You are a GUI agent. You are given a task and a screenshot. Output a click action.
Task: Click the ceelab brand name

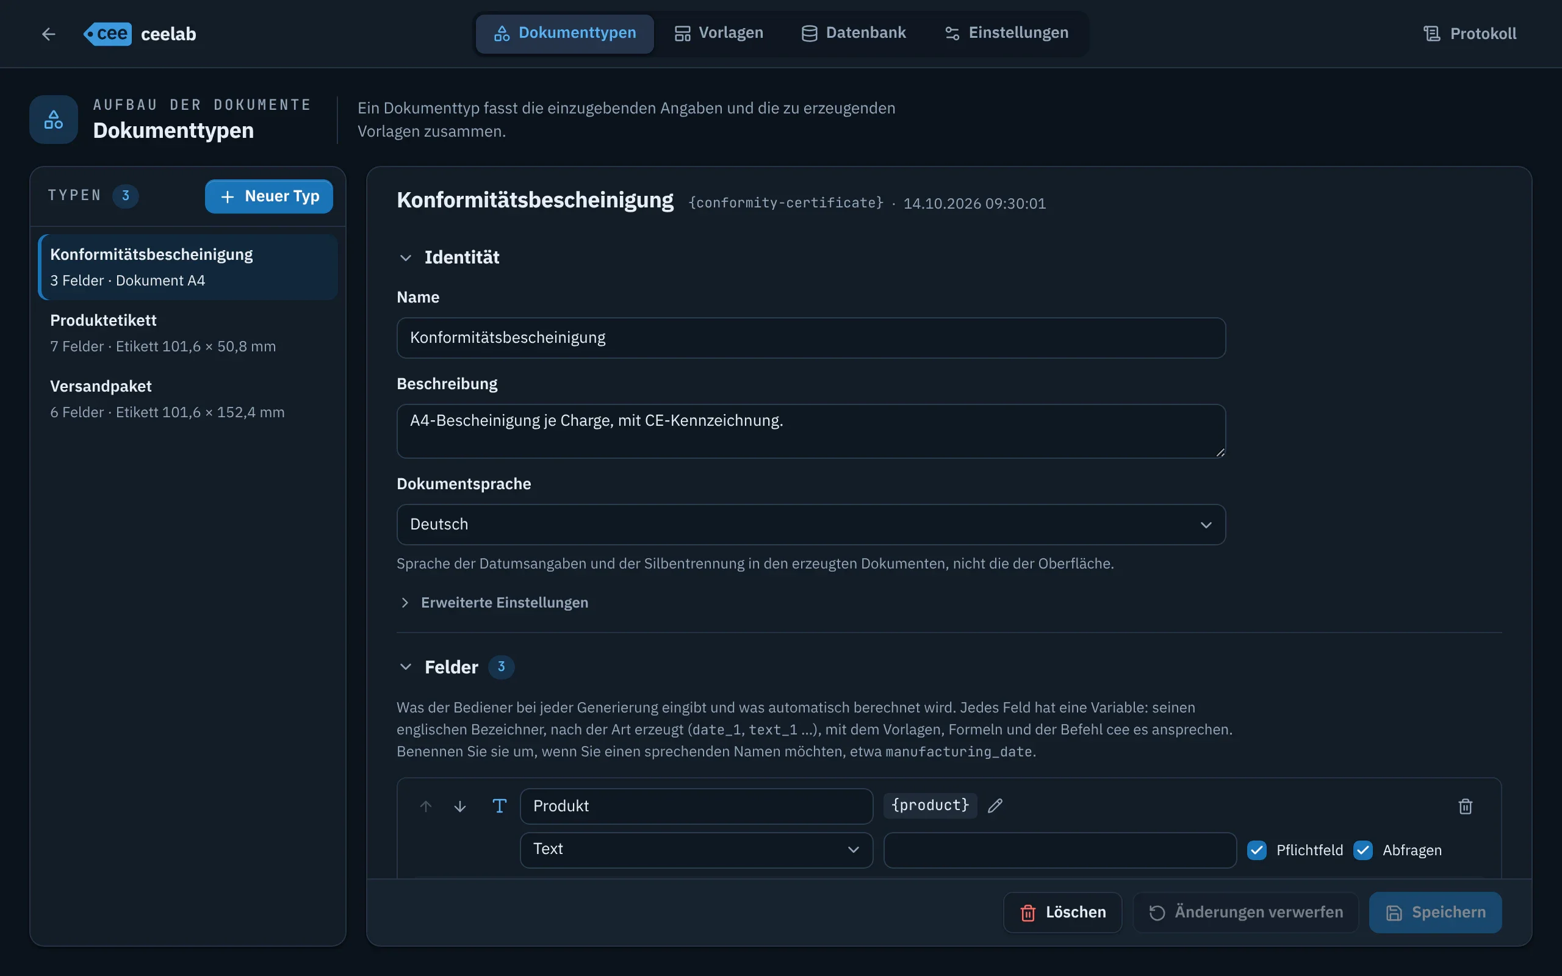tap(168, 34)
